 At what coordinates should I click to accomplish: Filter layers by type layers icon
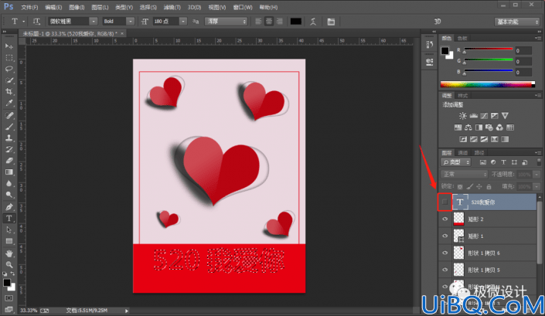click(x=503, y=162)
